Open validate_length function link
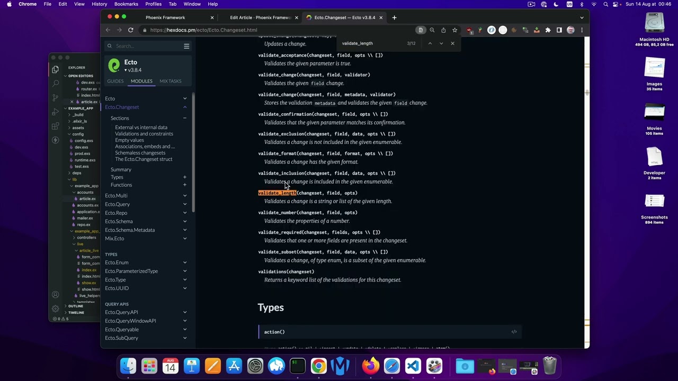 [308, 193]
